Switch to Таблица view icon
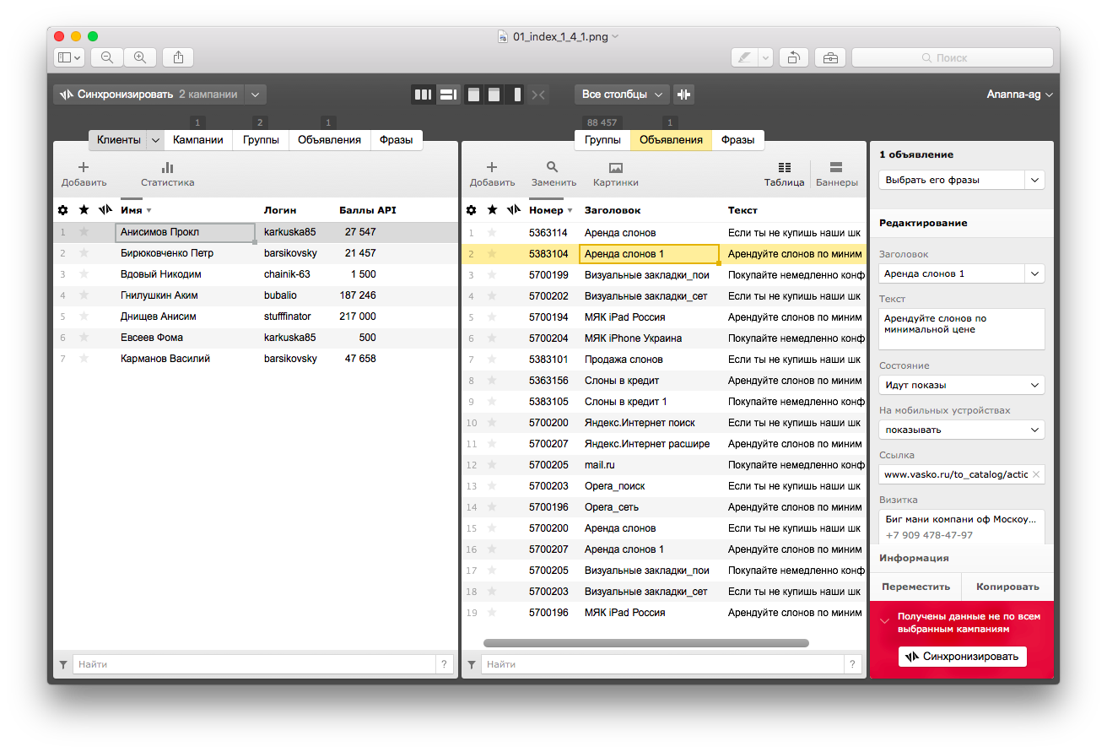 pyautogui.click(x=784, y=168)
